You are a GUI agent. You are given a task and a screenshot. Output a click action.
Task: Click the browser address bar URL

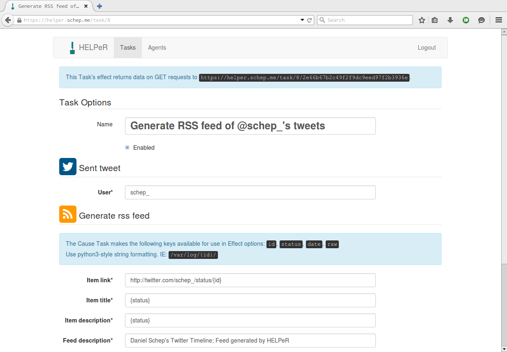point(67,20)
